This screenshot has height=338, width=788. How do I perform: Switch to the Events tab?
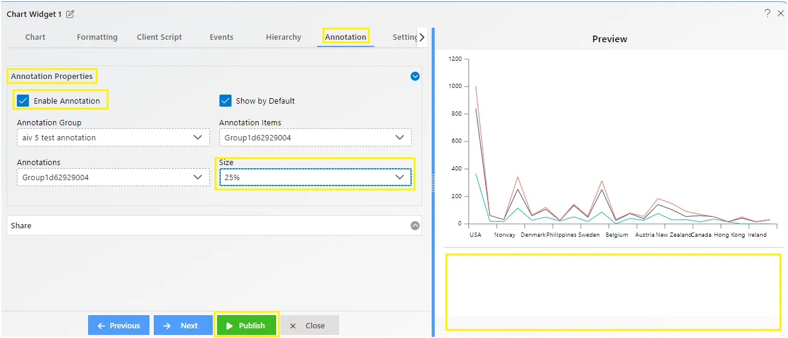point(221,37)
